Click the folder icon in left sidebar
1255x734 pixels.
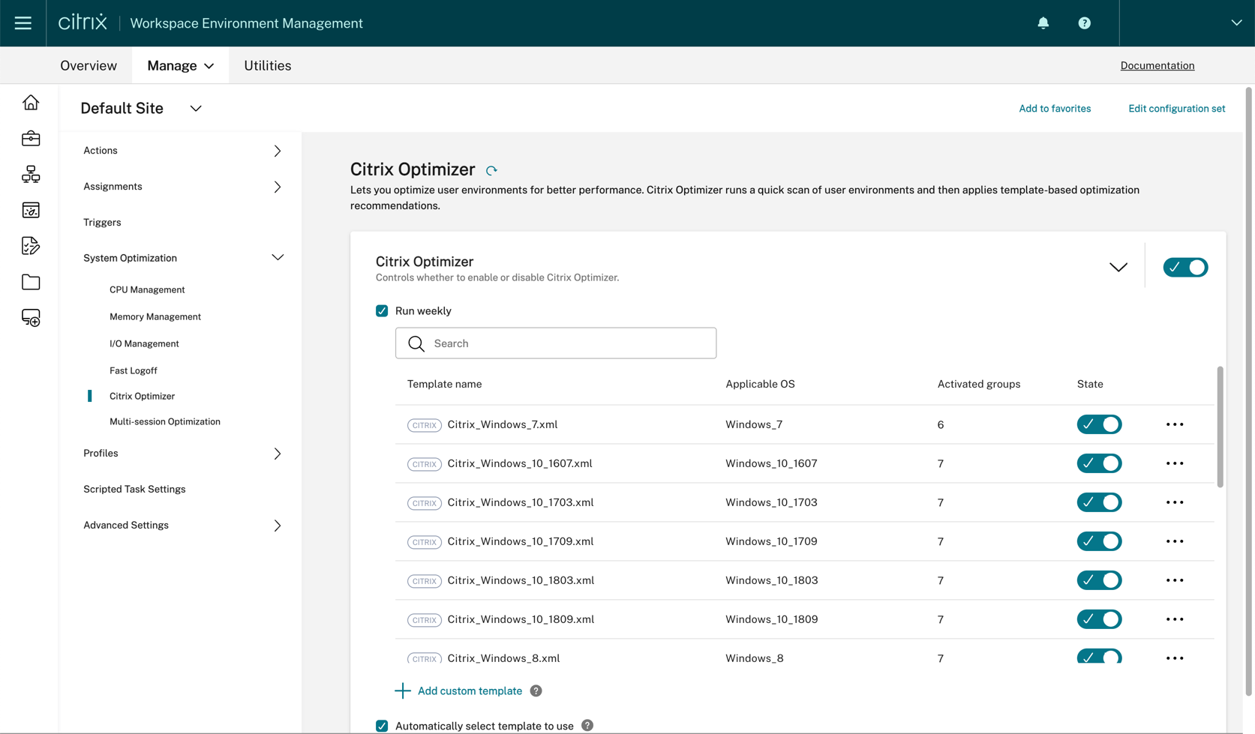click(31, 283)
